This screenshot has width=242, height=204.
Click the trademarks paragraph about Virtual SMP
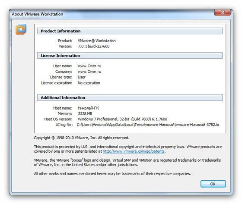coord(127,163)
